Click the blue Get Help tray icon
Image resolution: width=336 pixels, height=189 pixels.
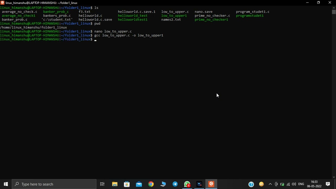pos(251,184)
